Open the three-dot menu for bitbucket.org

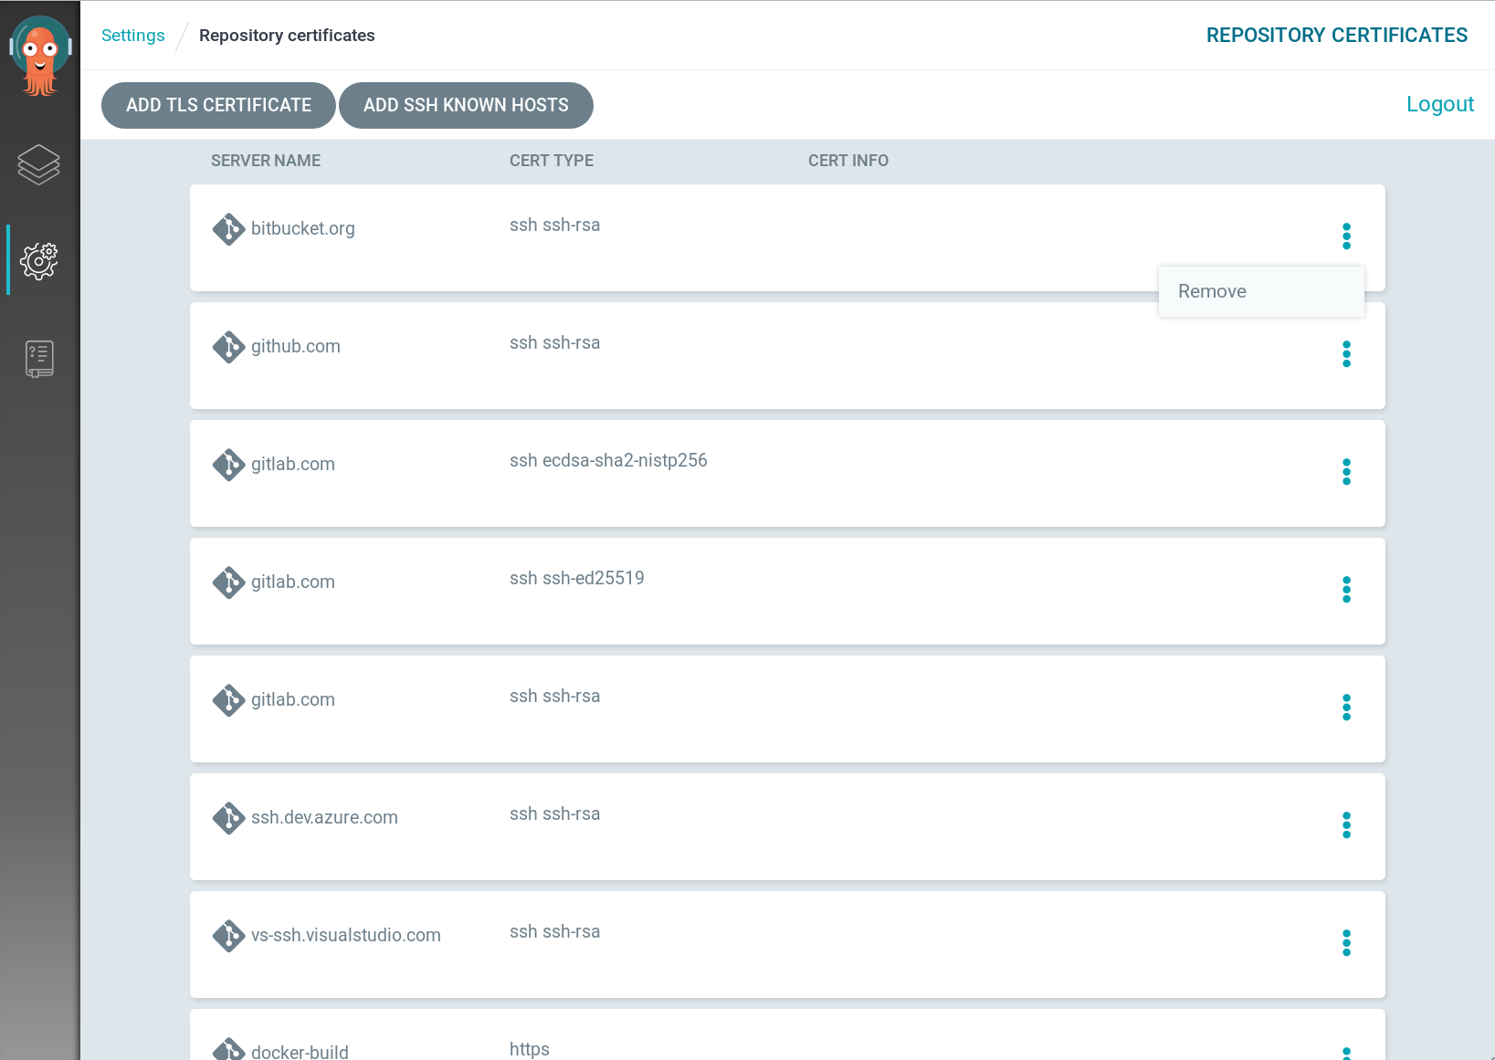pos(1346,236)
